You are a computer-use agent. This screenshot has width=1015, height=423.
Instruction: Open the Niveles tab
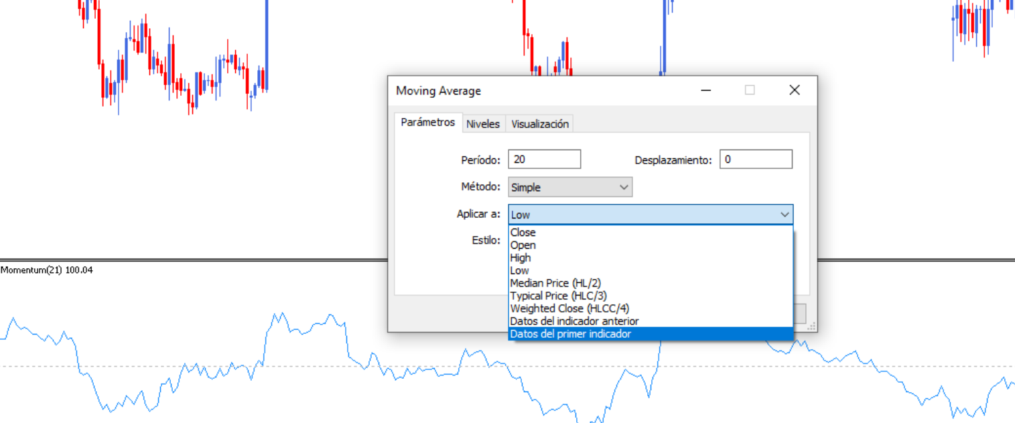[x=483, y=124]
